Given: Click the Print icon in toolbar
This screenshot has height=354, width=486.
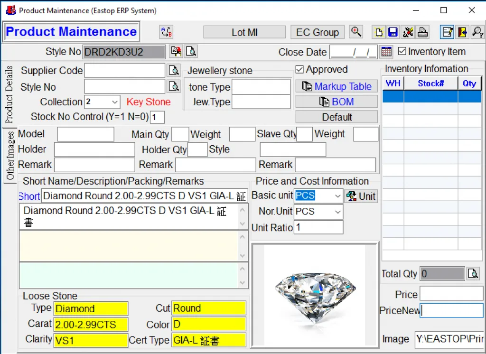Looking at the screenshot, I should (x=422, y=32).
